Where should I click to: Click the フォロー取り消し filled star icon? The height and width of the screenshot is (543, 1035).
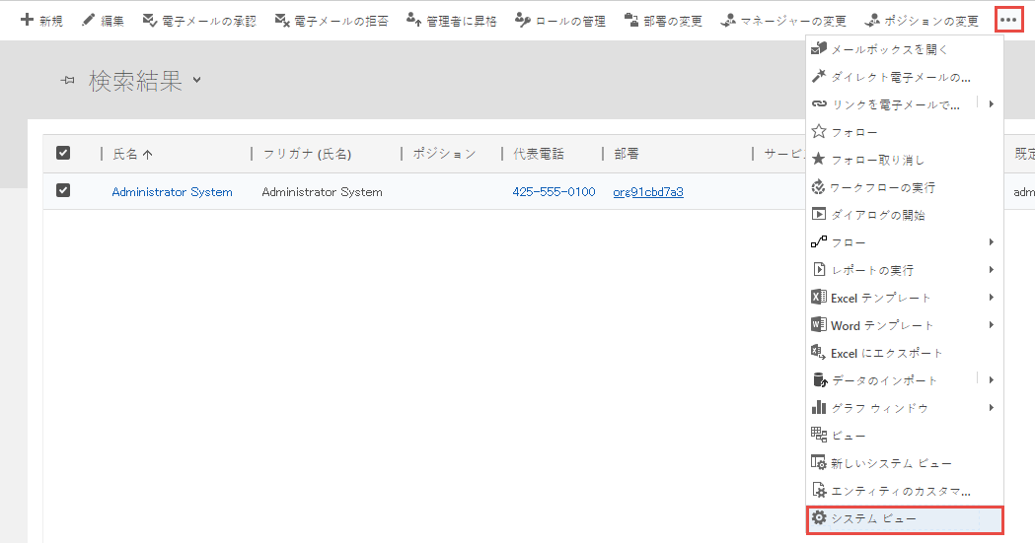(x=819, y=159)
